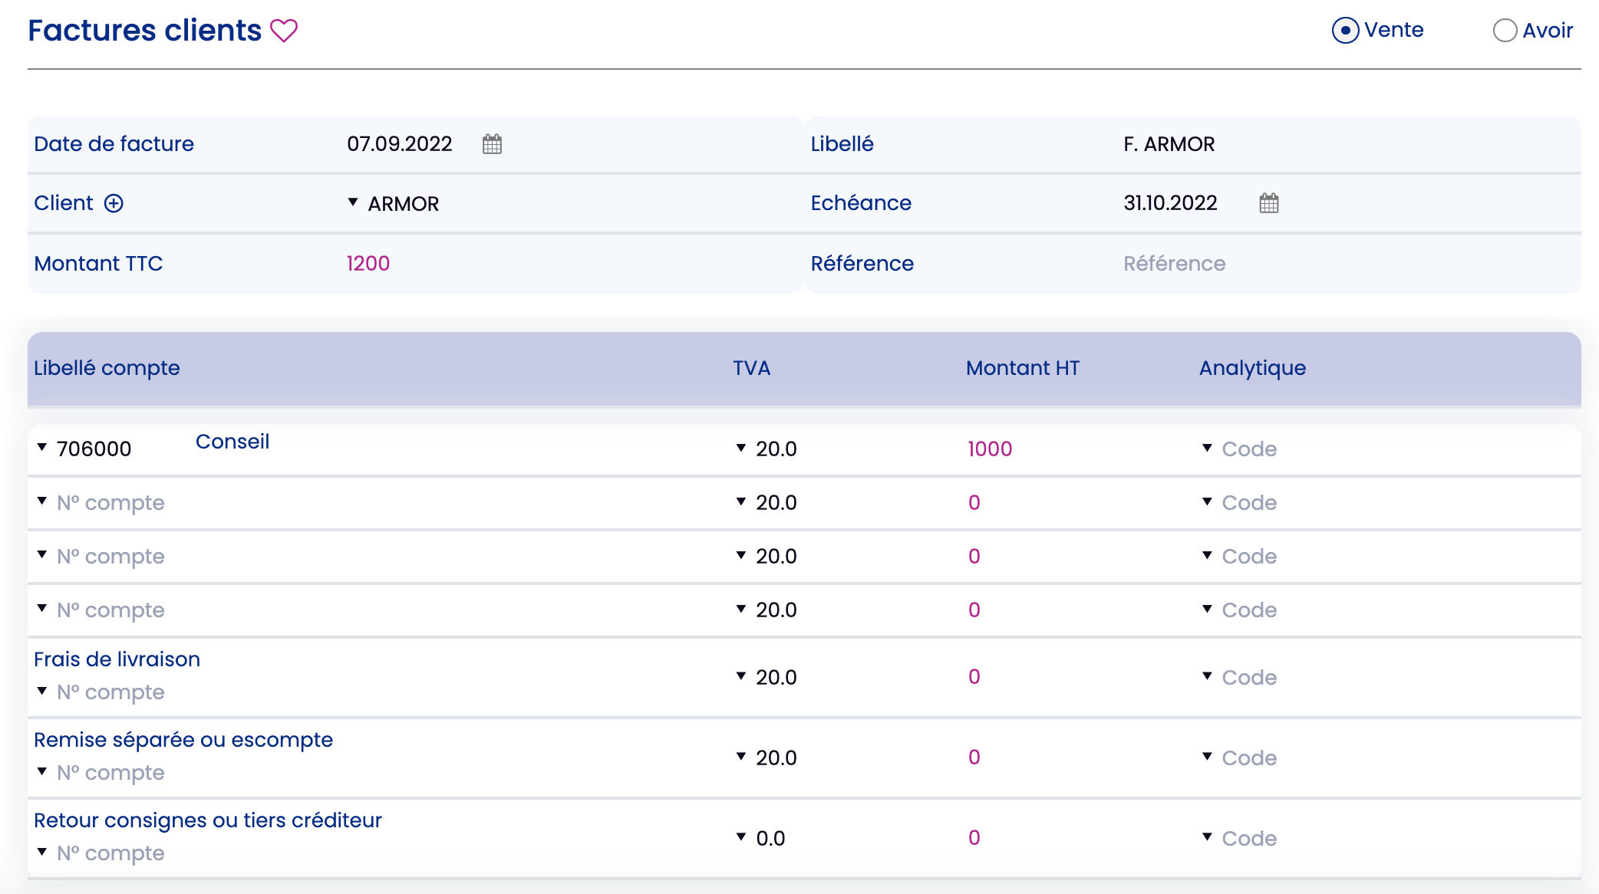Open the calendar picker for Date de facture
The image size is (1599, 894).
492,144
